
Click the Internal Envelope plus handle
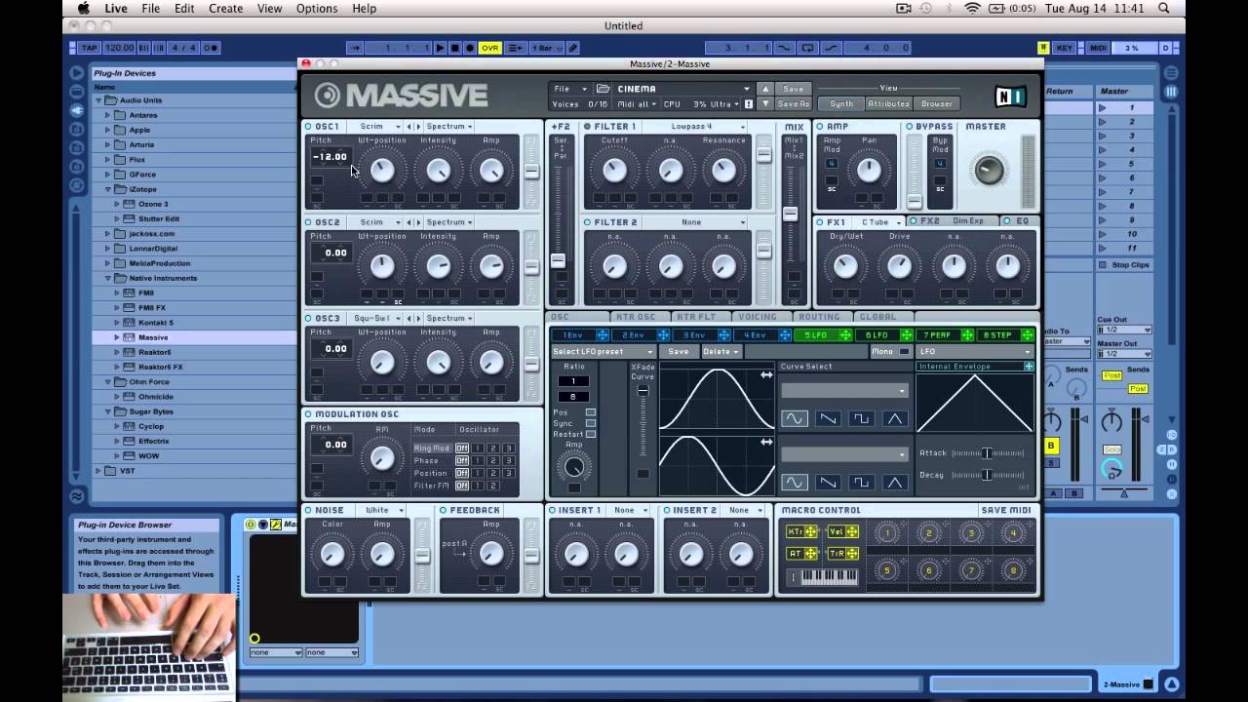tap(1029, 367)
